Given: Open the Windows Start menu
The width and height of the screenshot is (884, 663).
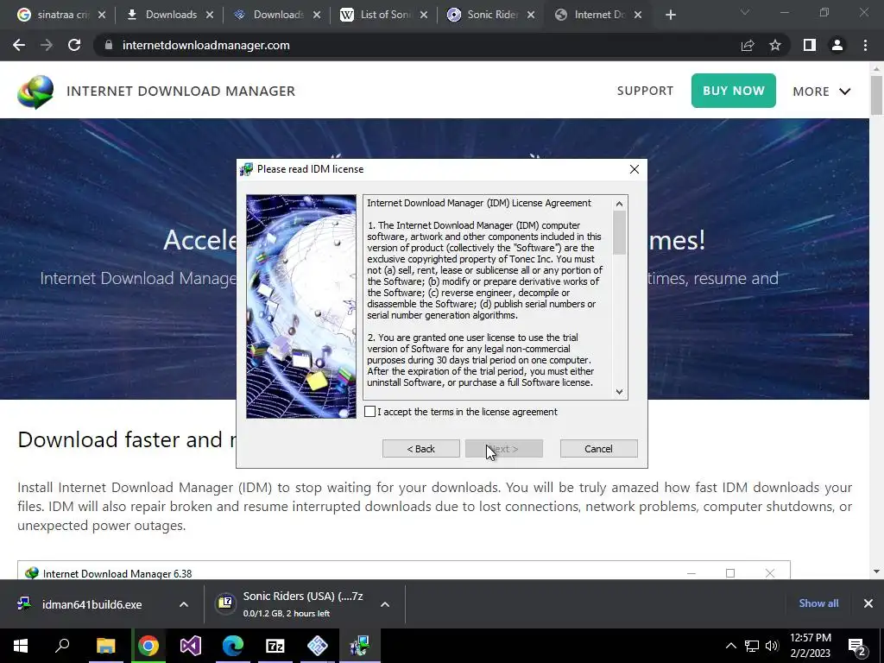Looking at the screenshot, I should [x=21, y=646].
